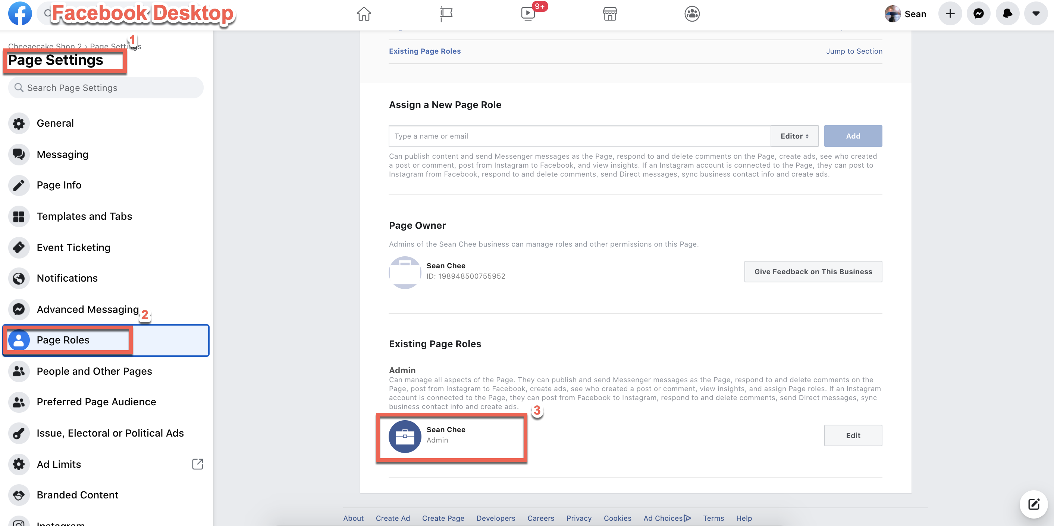Expand the account menu chevron

click(x=1036, y=13)
